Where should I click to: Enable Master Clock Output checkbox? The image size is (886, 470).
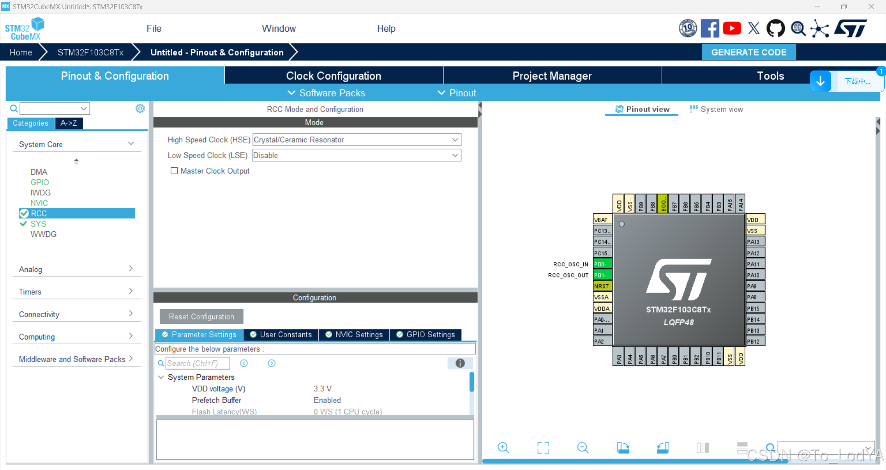tap(174, 170)
